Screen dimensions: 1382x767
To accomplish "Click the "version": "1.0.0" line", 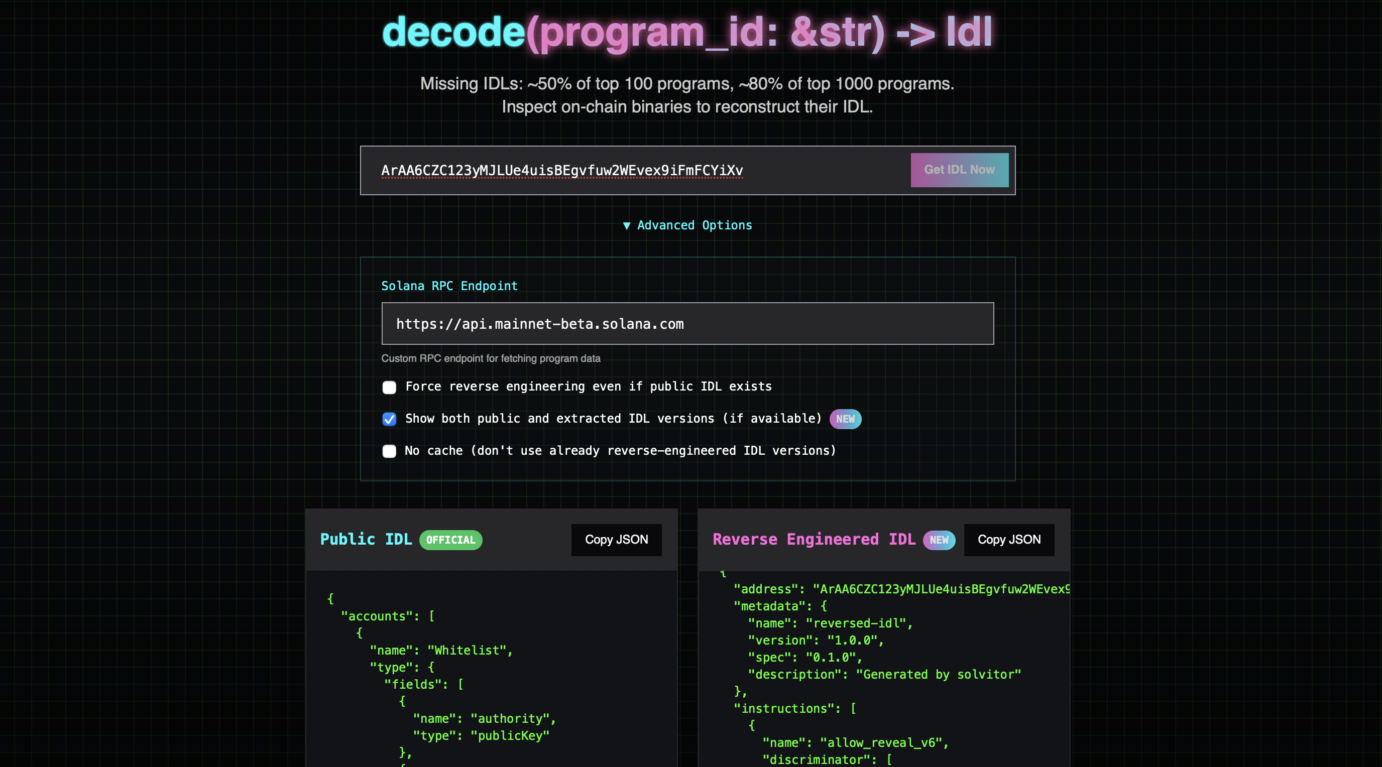I will click(x=816, y=640).
